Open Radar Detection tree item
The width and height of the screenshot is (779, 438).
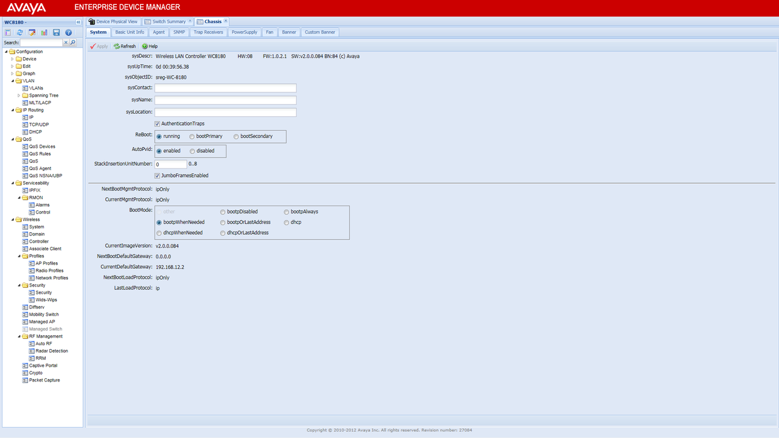52,351
